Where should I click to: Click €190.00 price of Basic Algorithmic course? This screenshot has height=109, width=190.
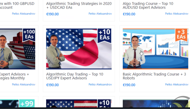(129, 85)
